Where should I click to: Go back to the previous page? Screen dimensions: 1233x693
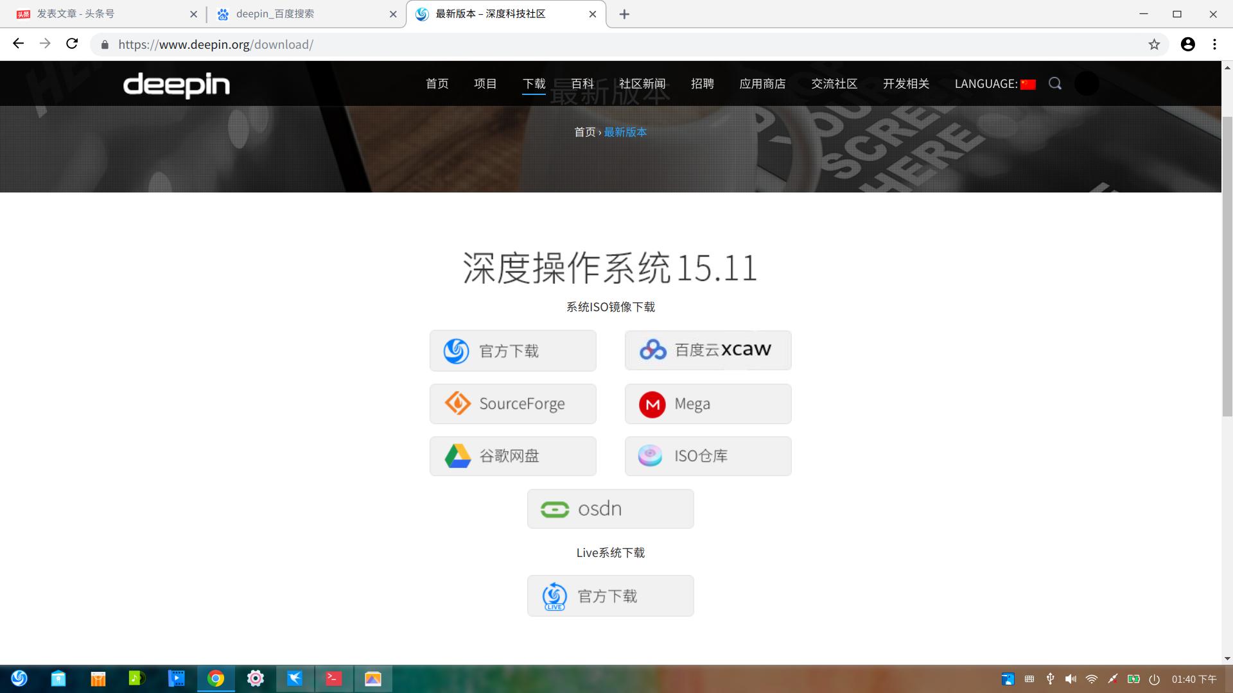tap(18, 44)
